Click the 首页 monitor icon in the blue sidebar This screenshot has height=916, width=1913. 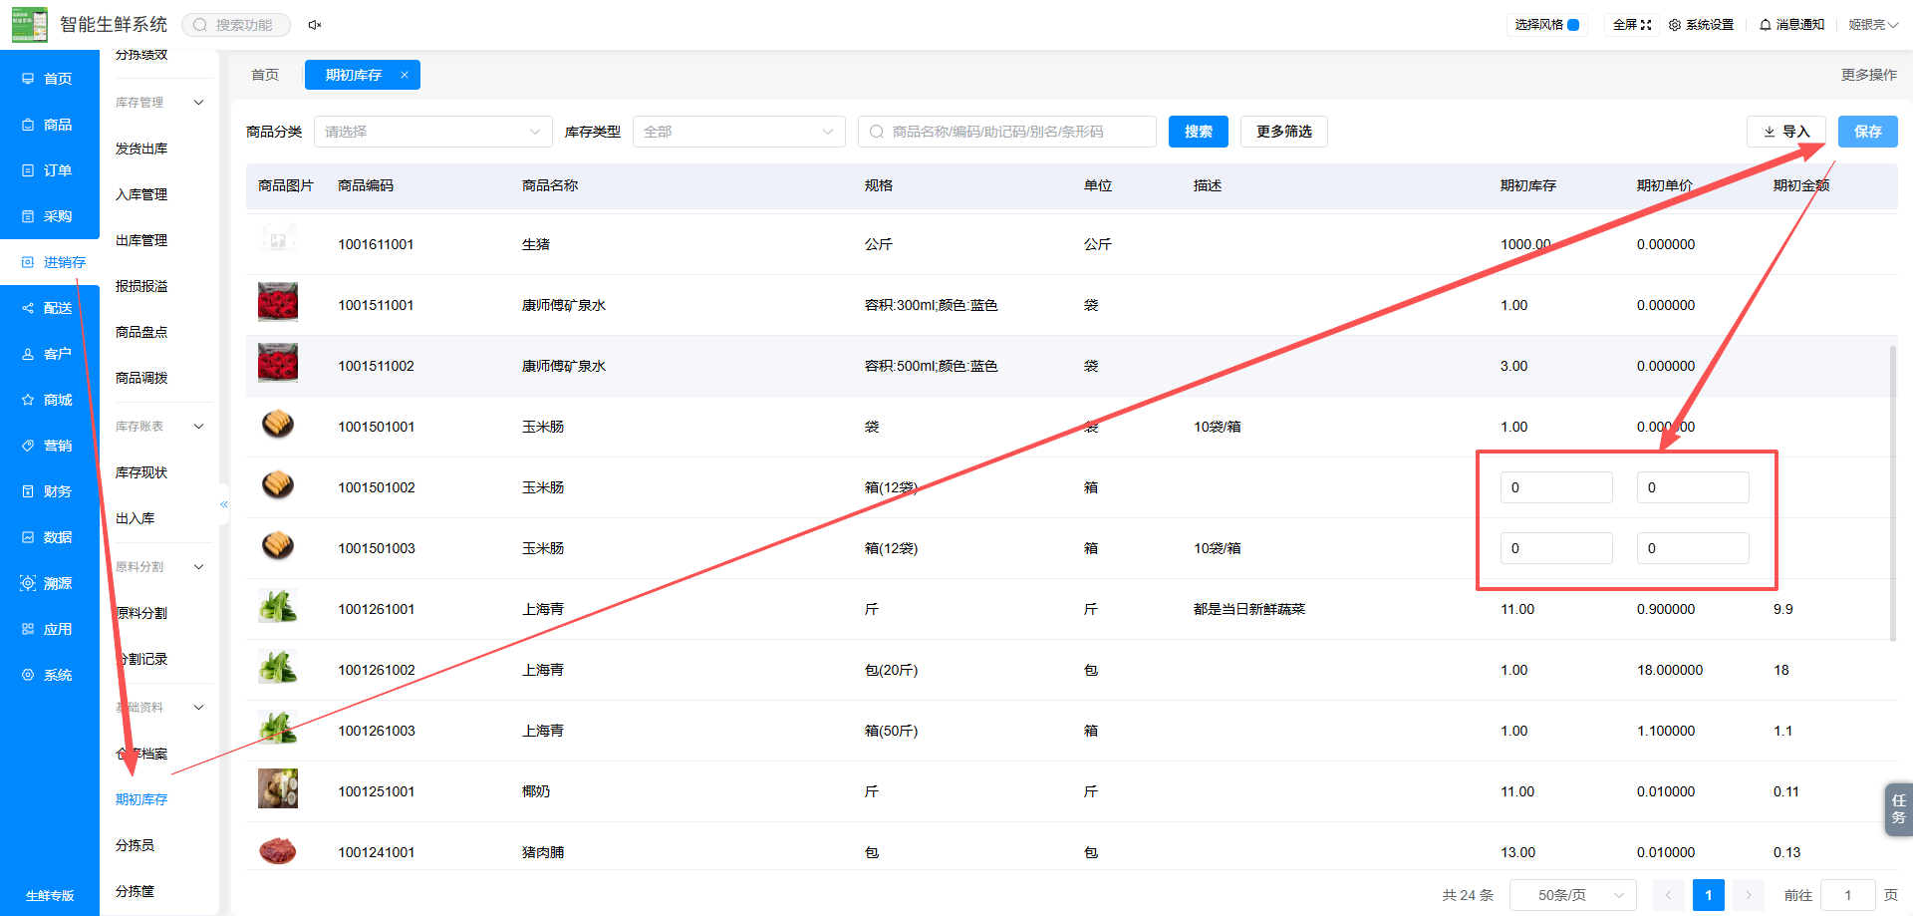pyautogui.click(x=28, y=79)
